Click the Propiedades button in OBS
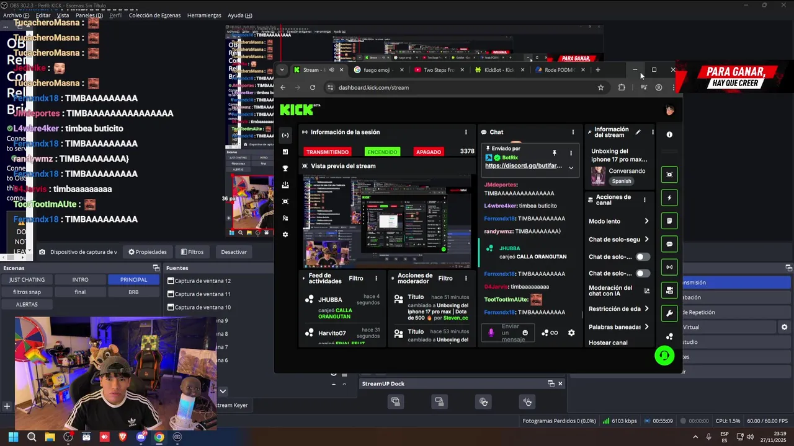The image size is (794, 446). pyautogui.click(x=148, y=252)
